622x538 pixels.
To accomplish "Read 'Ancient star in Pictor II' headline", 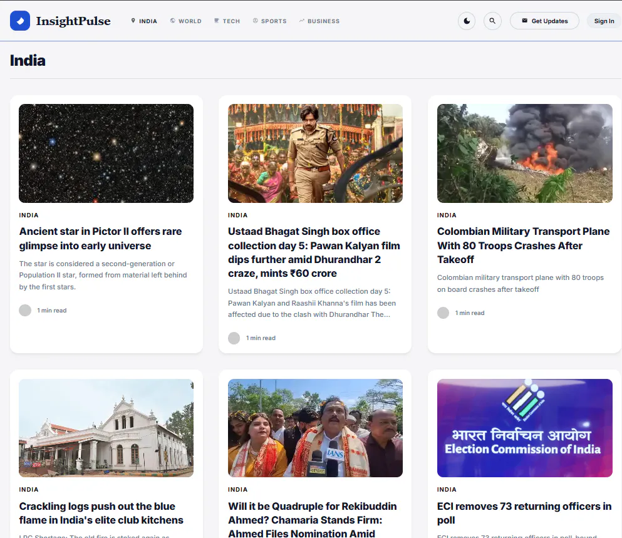I will 100,239.
